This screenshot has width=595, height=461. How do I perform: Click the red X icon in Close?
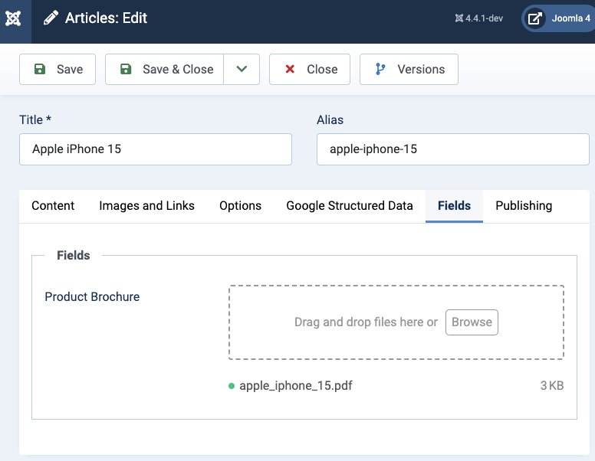(x=290, y=69)
